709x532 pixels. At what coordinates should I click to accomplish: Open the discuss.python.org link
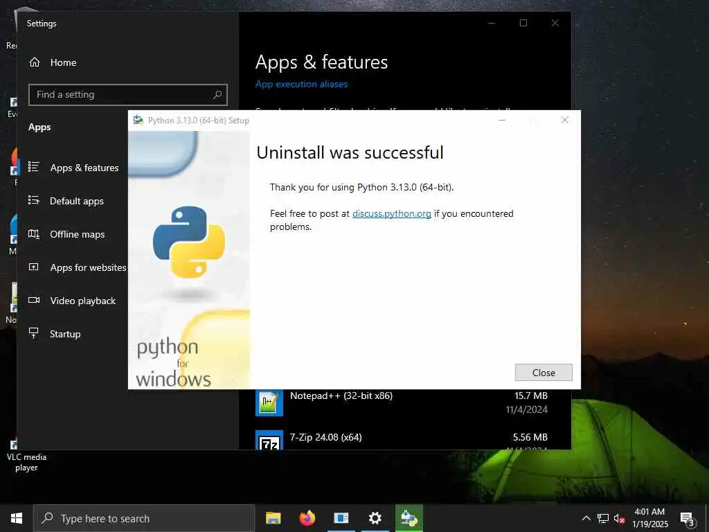[x=392, y=213]
